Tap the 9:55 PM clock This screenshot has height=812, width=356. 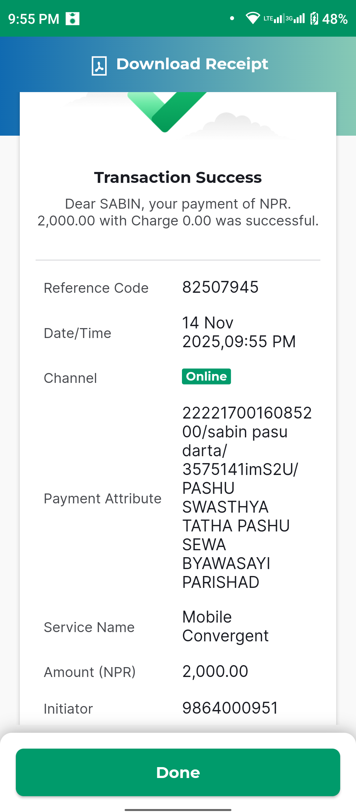[34, 19]
